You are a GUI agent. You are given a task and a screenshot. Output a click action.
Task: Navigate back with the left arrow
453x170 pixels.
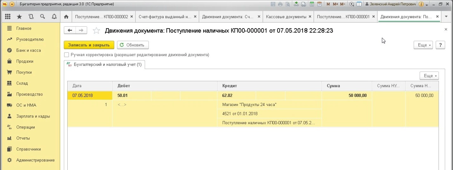(70, 30)
